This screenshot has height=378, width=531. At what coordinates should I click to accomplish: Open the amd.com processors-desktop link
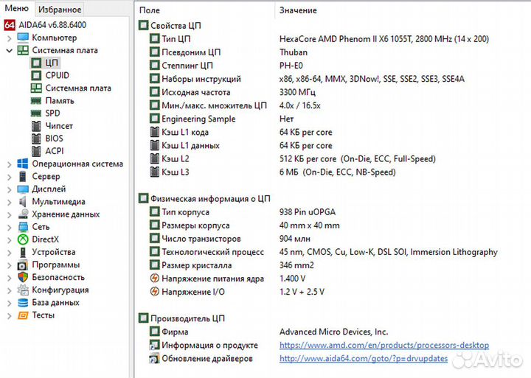(x=384, y=346)
